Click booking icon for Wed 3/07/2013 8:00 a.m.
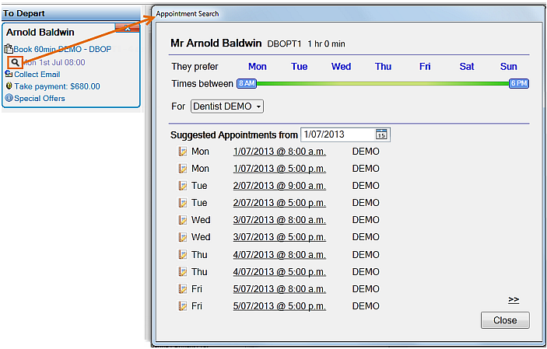This screenshot has height=349, width=547. point(183,220)
